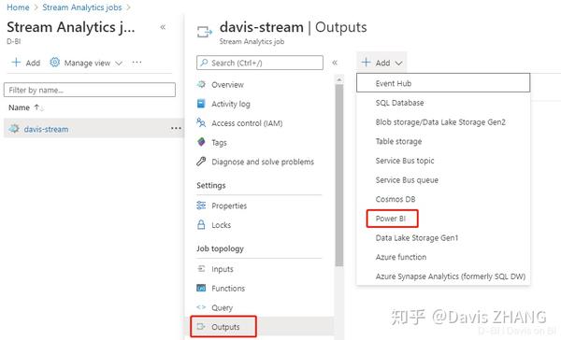Click the Access control (IAM) icon
The image size is (561, 340).
[201, 123]
